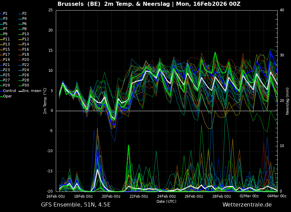The width and height of the screenshot is (291, 212).
Task: Click the P15 legend entry
Action: coord(5,49)
